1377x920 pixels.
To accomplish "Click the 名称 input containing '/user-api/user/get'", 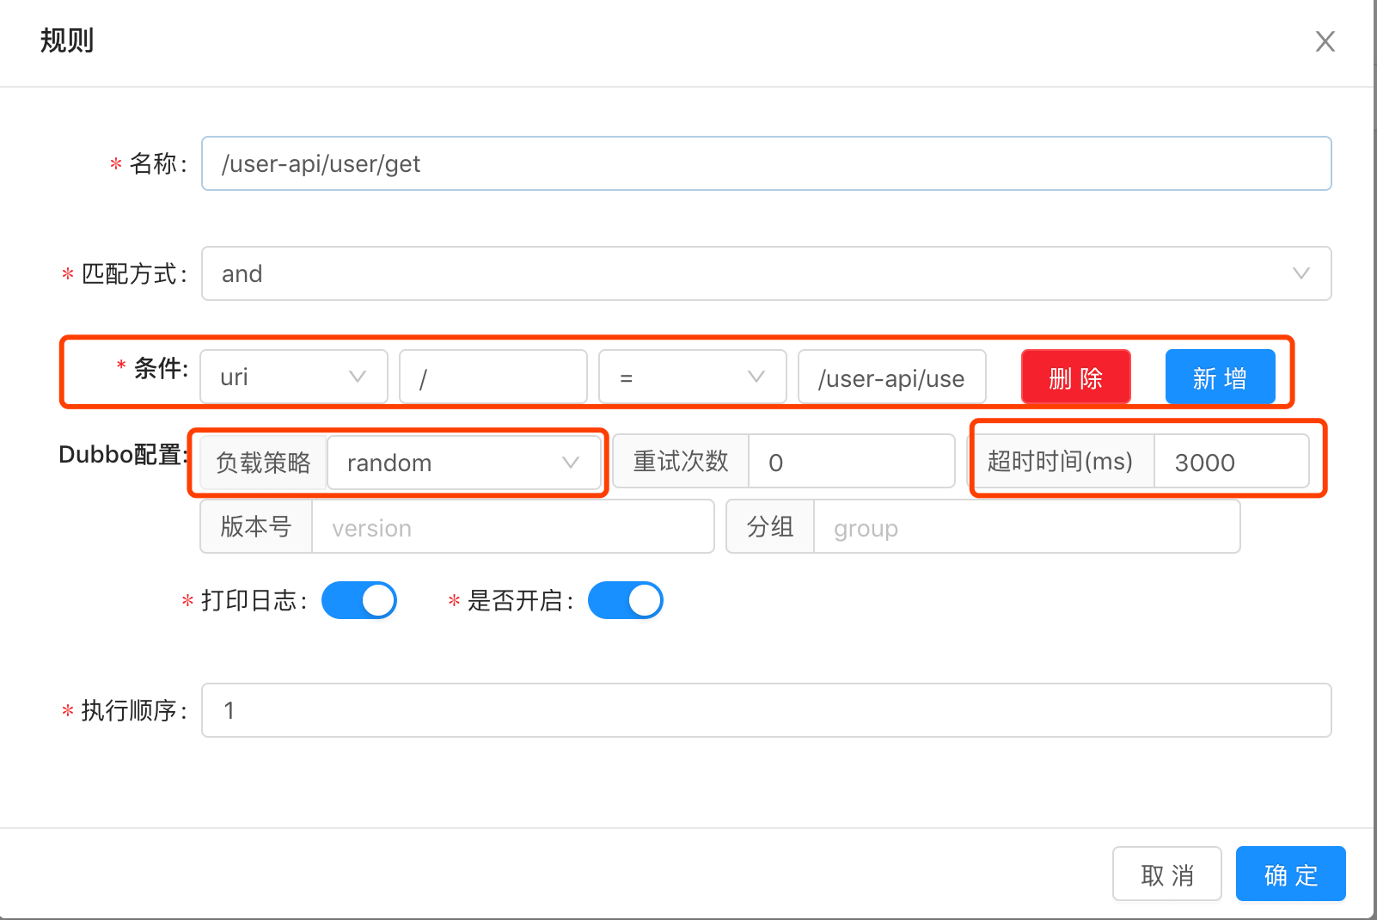I will click(765, 163).
